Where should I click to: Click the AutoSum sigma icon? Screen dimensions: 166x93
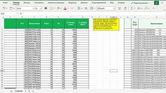coord(132,8)
